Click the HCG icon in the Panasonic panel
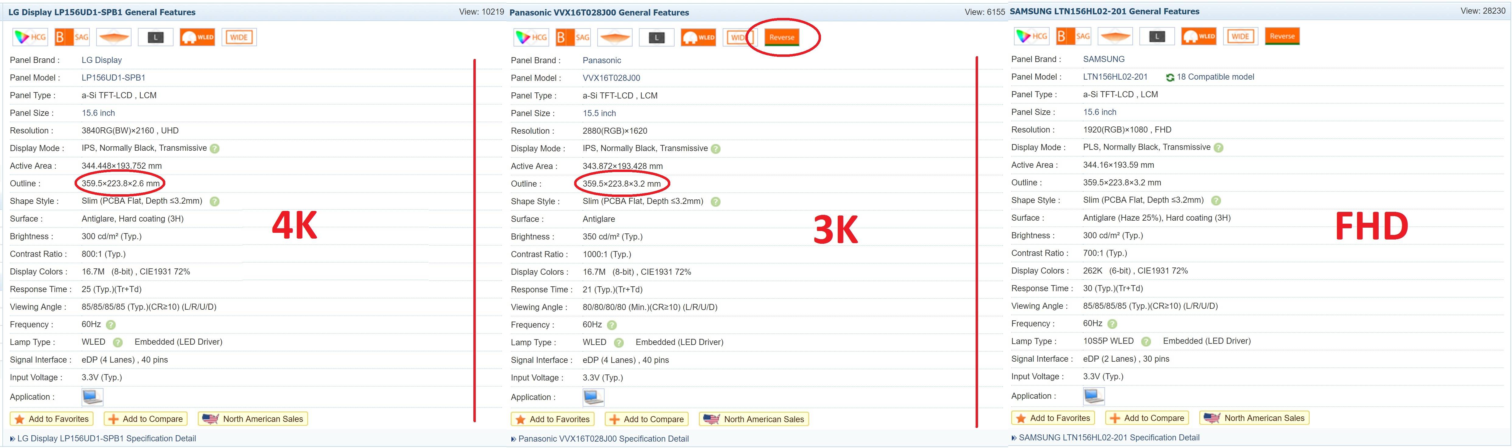1512x448 pixels. tap(531, 37)
